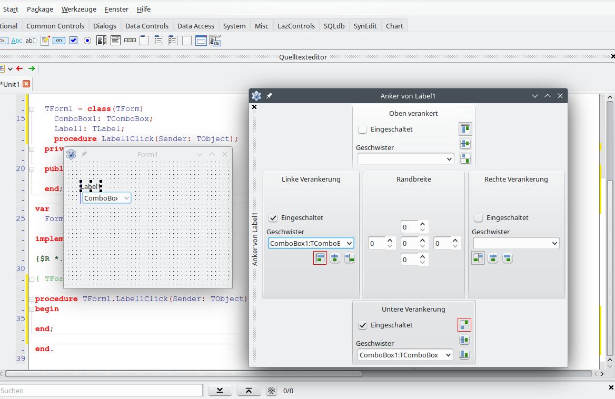Select the TToggleBox component in palette
The height and width of the screenshot is (399, 615).
(59, 41)
